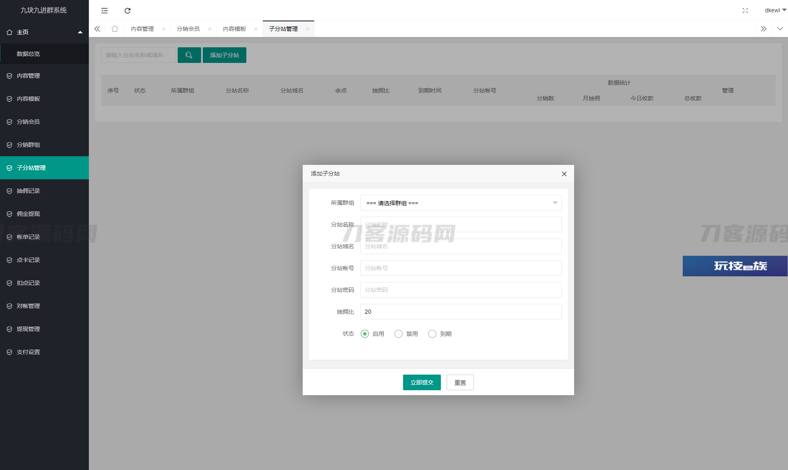Click the magnifier search button
This screenshot has height=470, width=788.
[189, 55]
